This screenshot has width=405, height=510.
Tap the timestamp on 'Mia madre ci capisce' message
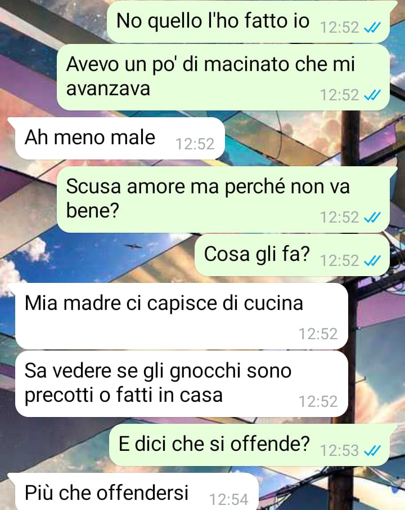(x=318, y=334)
